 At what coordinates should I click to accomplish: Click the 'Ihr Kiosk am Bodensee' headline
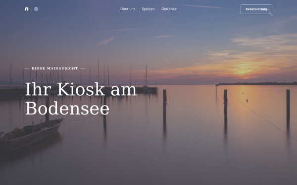81,99
